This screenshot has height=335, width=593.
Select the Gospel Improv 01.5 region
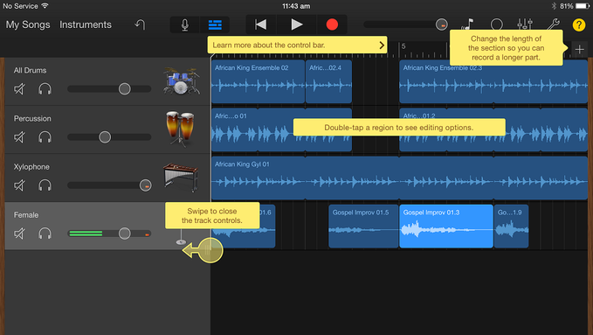pyautogui.click(x=363, y=227)
